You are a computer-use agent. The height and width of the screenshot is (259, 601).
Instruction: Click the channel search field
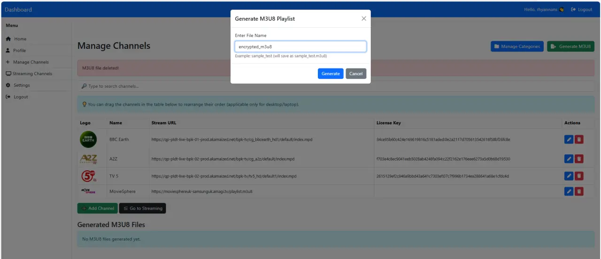336,86
